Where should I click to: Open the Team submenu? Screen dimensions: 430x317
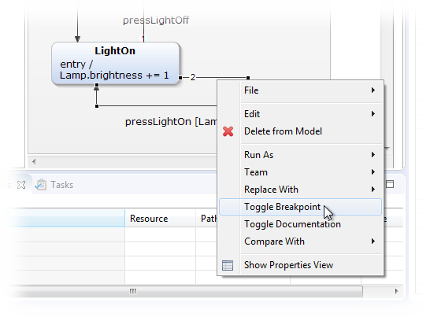click(300, 172)
